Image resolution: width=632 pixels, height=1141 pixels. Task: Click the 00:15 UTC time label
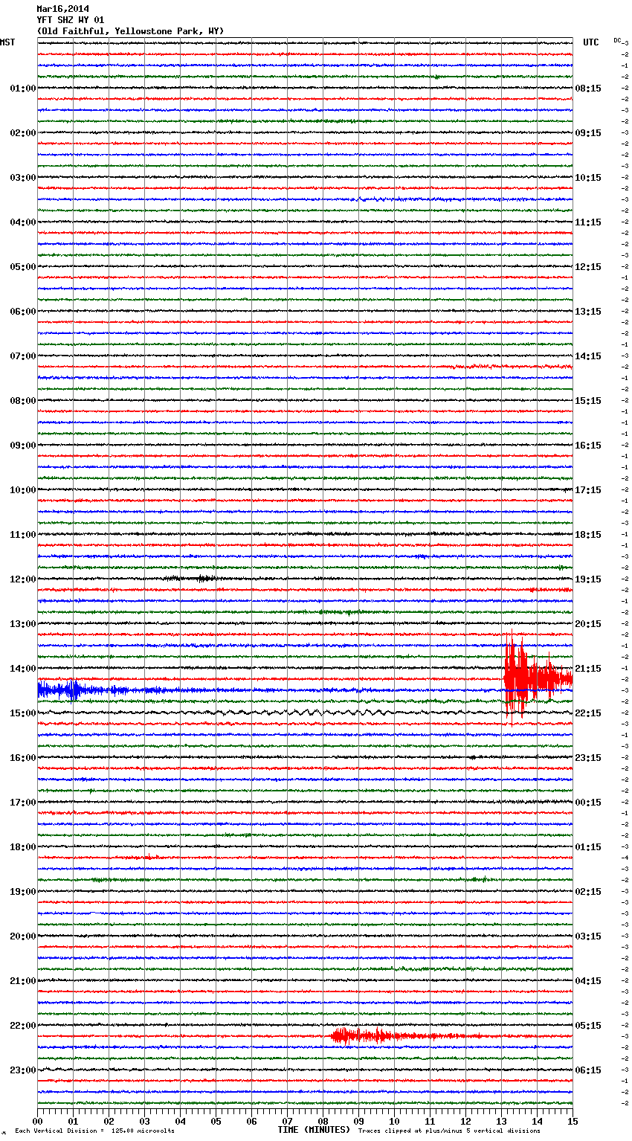tap(588, 803)
